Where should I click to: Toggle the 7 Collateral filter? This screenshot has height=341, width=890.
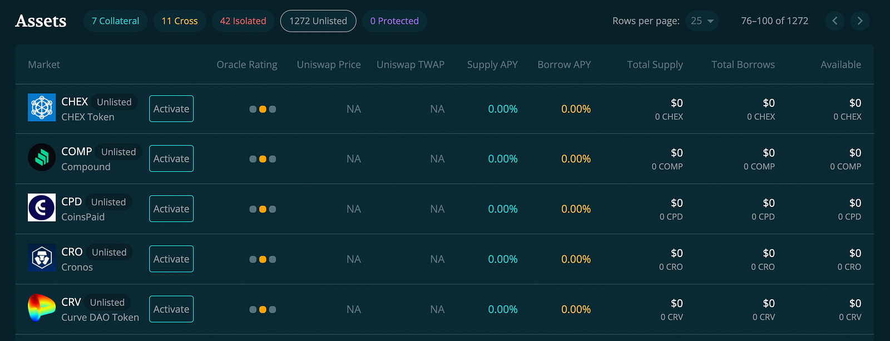click(115, 21)
